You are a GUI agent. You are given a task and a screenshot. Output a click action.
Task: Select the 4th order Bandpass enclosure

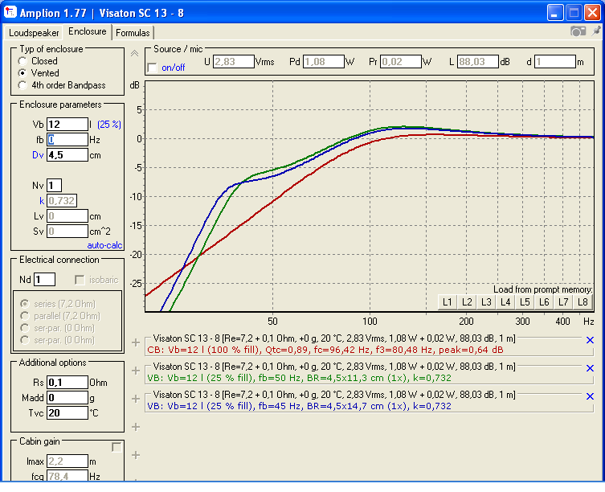[x=22, y=85]
